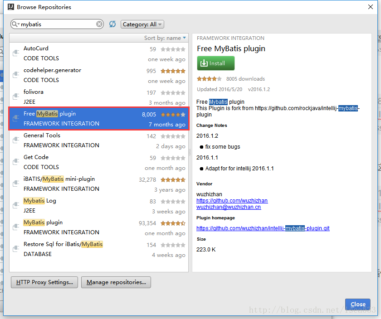Select the codehelper.generator plugin
Screen dimensions: 381x319
[99, 75]
